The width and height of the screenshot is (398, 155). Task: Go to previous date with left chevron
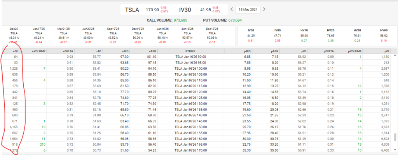pos(232,10)
